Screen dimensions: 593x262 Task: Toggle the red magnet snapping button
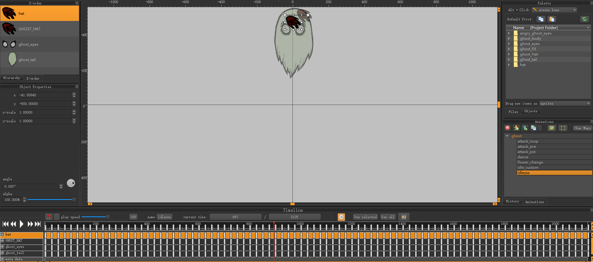coord(49,217)
